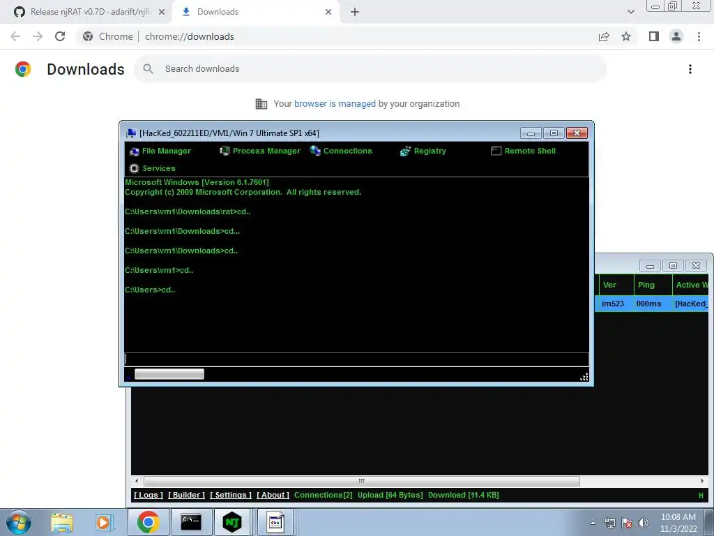Click the Connections globe icon
Viewport: 714px width, 536px height.
[315, 151]
